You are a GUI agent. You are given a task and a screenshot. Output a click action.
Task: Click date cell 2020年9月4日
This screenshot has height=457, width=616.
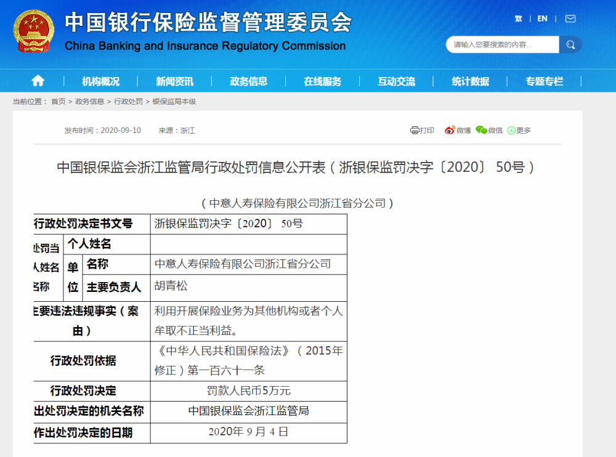[249, 432]
